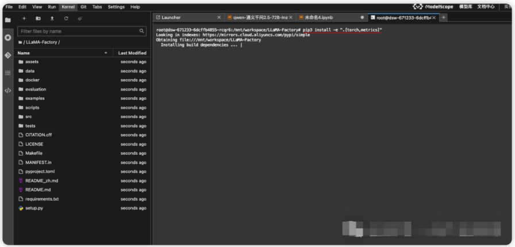Switch to the Launcher tab

[x=189, y=17]
